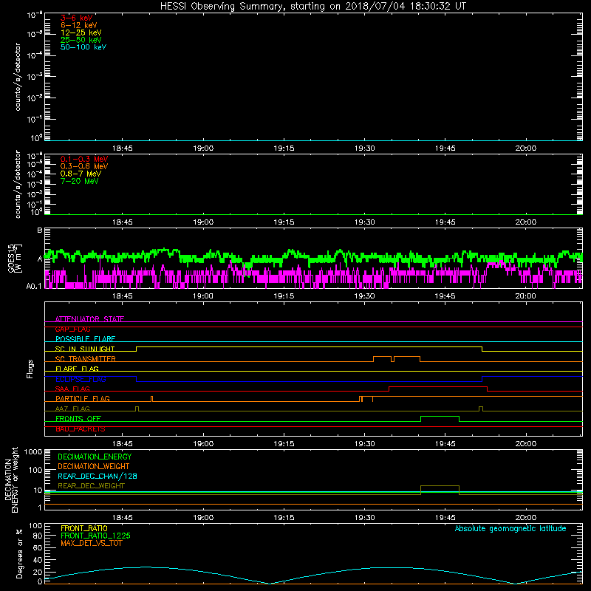Click 18:45 tick label under GOES plot
This screenshot has height=591, width=591.
tap(122, 296)
